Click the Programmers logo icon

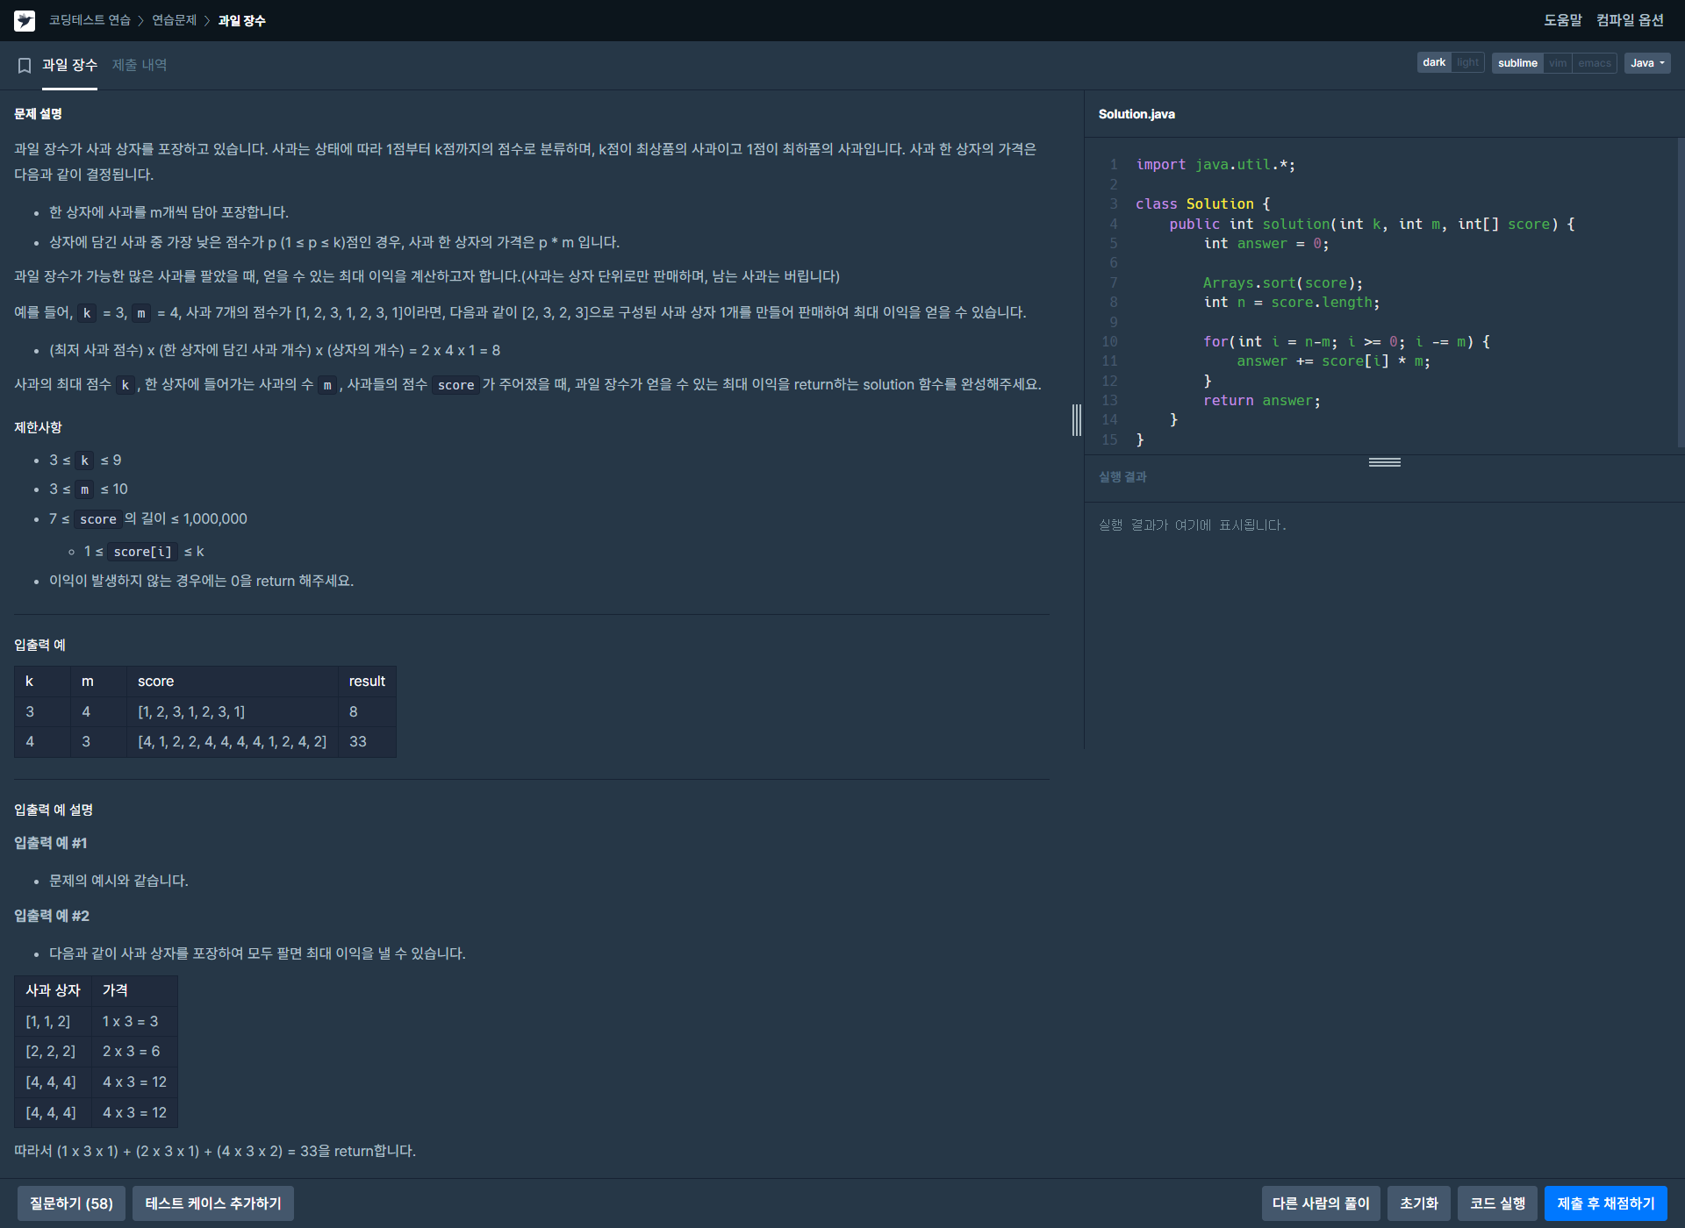pos(25,20)
